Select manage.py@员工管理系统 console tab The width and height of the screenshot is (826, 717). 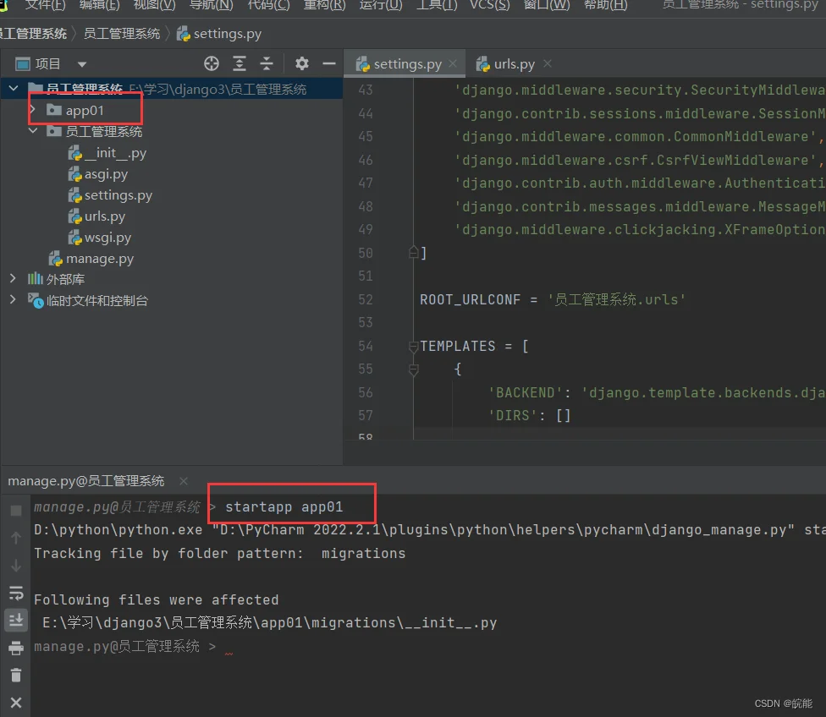[85, 480]
